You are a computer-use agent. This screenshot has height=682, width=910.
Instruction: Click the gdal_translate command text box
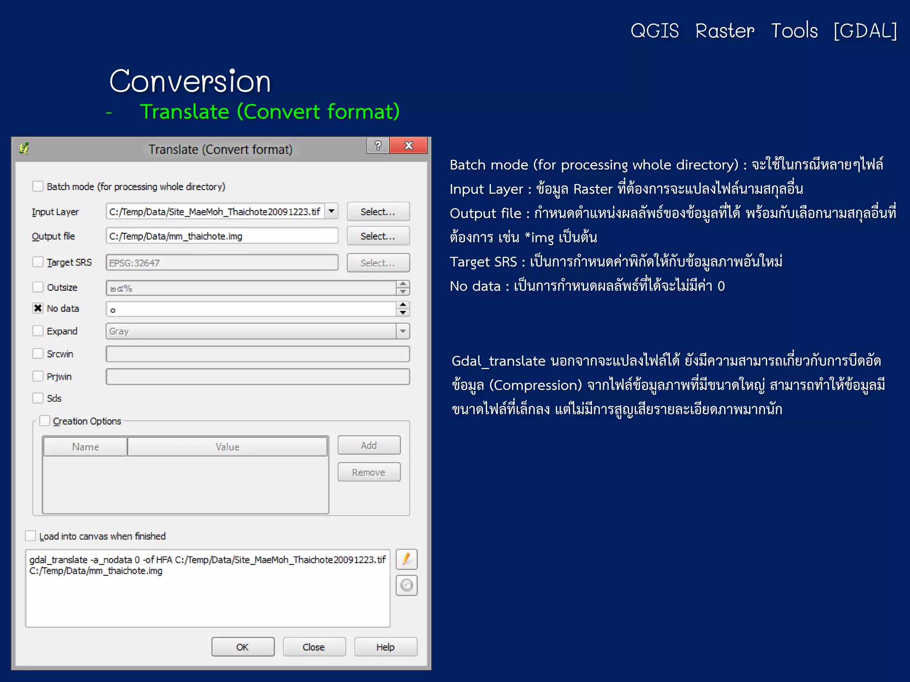pos(208,588)
